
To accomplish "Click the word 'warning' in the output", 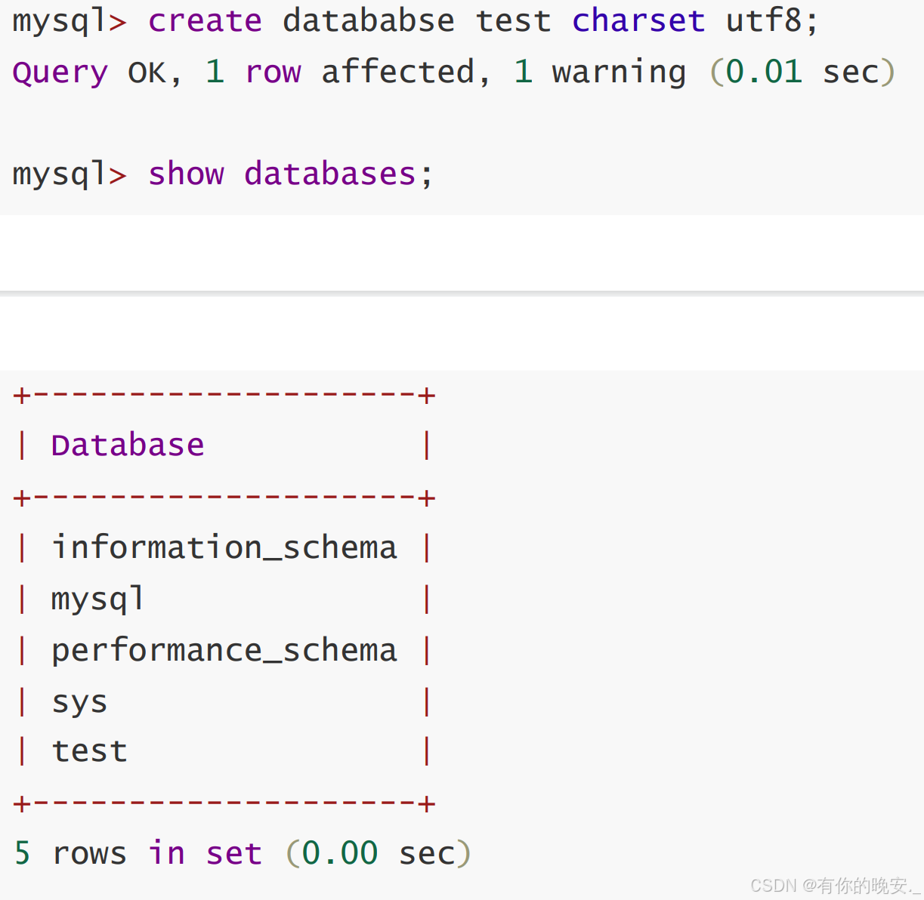I will [x=619, y=72].
